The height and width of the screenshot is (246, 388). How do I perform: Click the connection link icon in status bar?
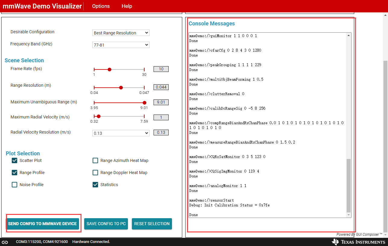pos(5,242)
